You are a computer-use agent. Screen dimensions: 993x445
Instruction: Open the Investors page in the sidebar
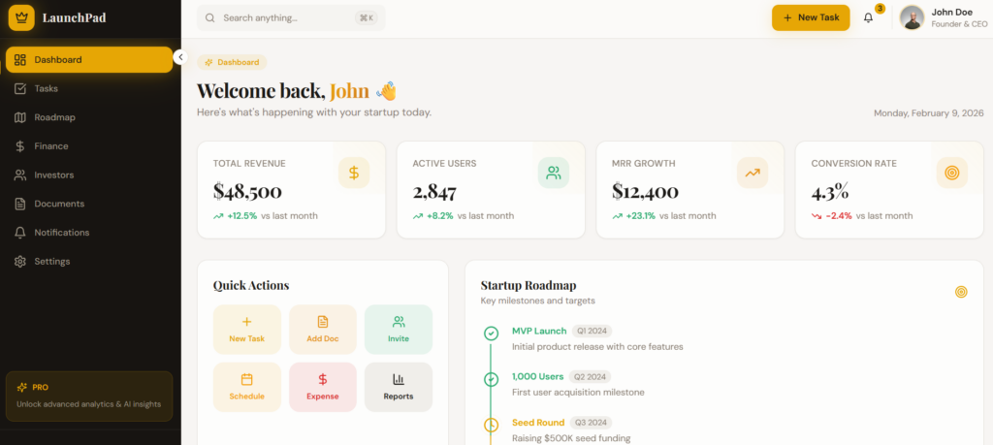(89, 175)
